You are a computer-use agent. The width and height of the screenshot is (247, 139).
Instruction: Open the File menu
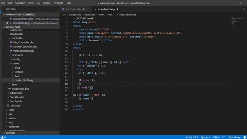click(x=3, y=3)
